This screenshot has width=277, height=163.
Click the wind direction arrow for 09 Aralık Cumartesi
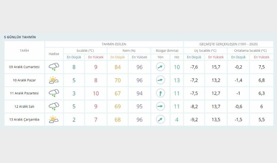coord(160,67)
